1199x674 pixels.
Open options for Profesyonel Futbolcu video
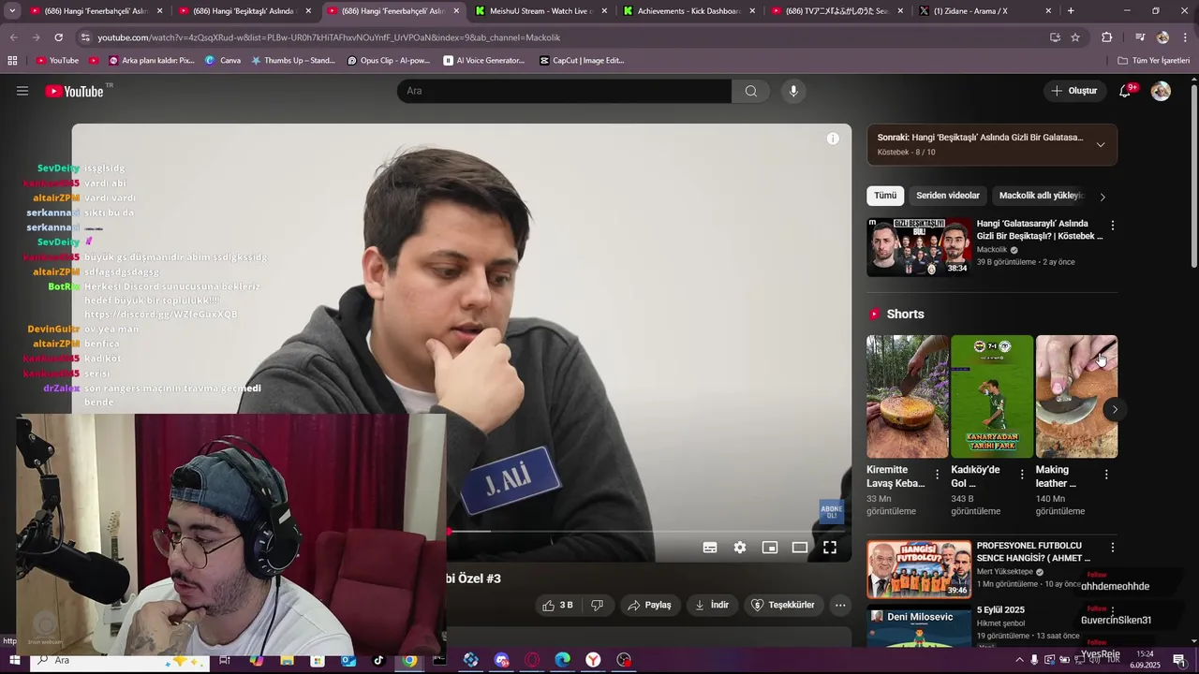[1113, 547]
